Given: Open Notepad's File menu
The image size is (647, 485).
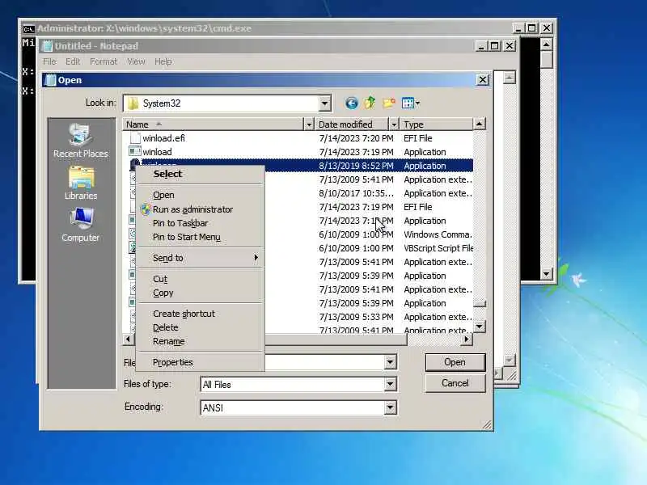Looking at the screenshot, I should click(49, 61).
